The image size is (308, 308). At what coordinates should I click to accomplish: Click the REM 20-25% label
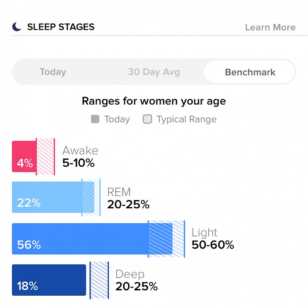point(128,198)
